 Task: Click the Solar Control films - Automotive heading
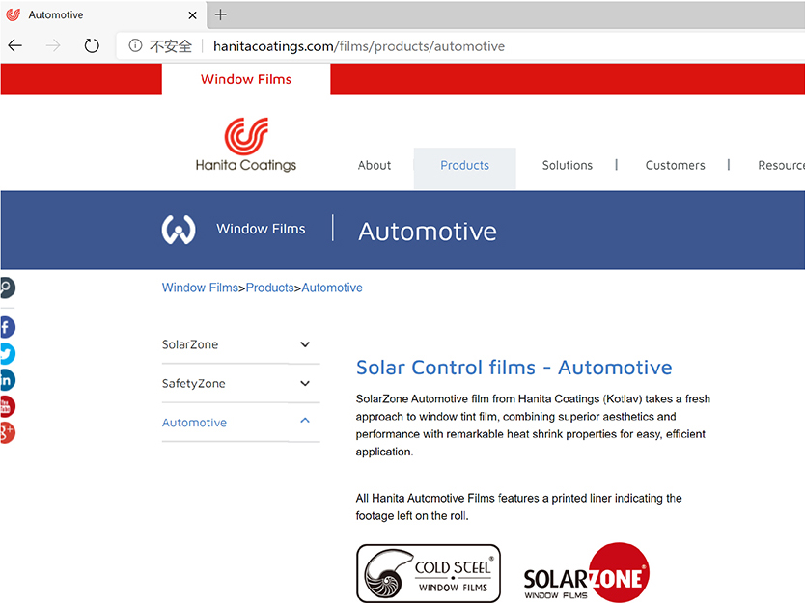(514, 368)
